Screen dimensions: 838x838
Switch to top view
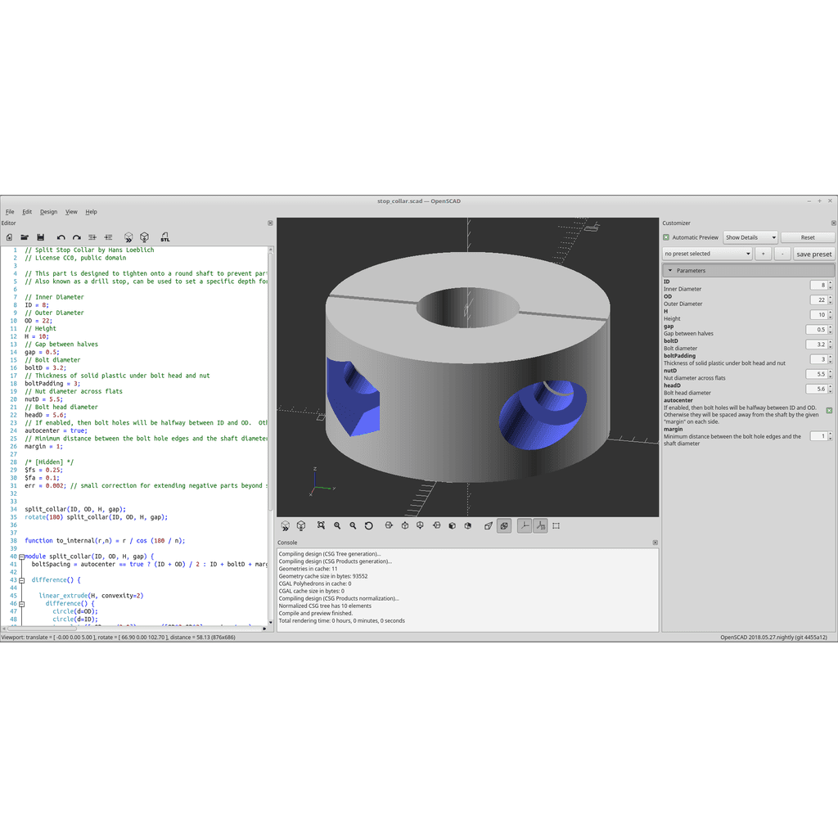coord(404,526)
